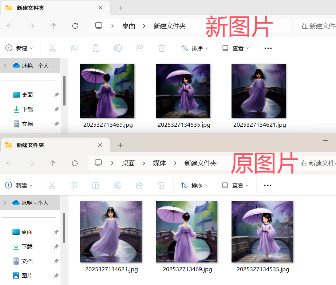Click the copy icon in the bottom window toolbar

click(x=74, y=185)
